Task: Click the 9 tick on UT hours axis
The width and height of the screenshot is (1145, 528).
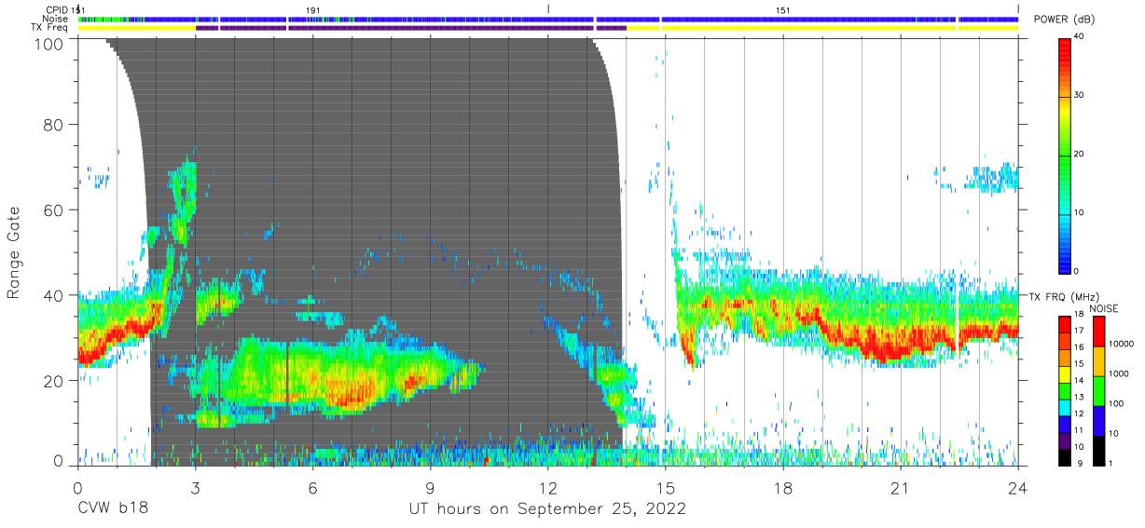Action: click(x=431, y=487)
